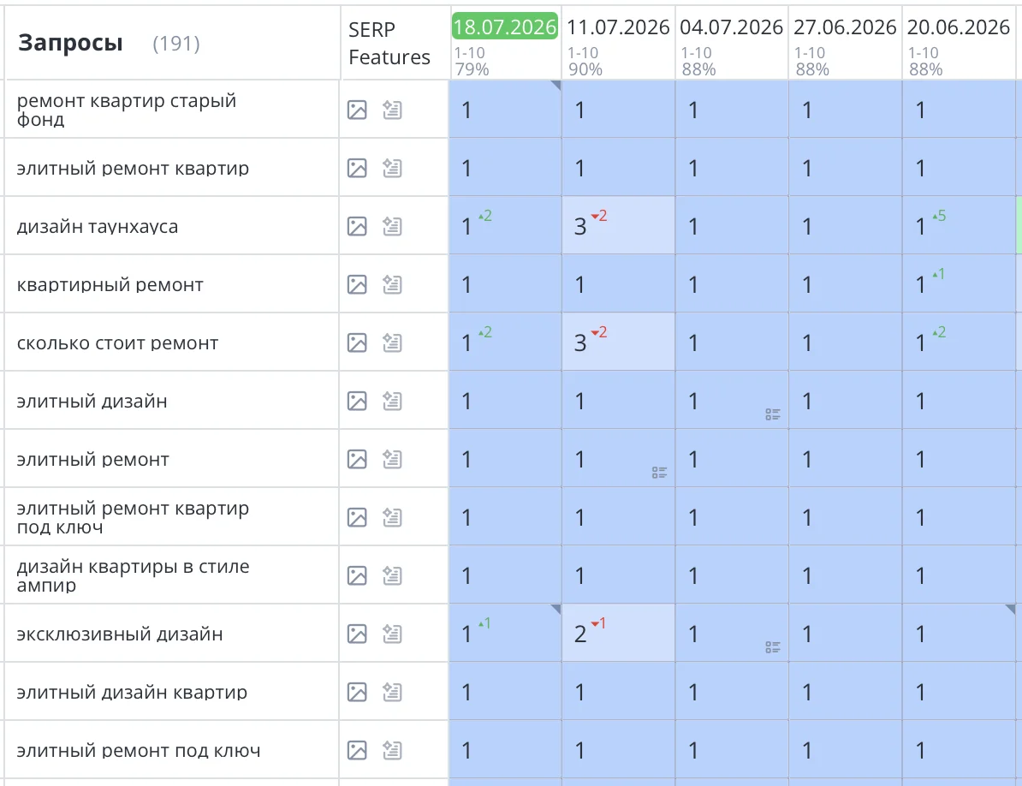Click image icon for «ремонт квартир старый фонд»
Screen dimensions: 1022x786
coord(357,110)
